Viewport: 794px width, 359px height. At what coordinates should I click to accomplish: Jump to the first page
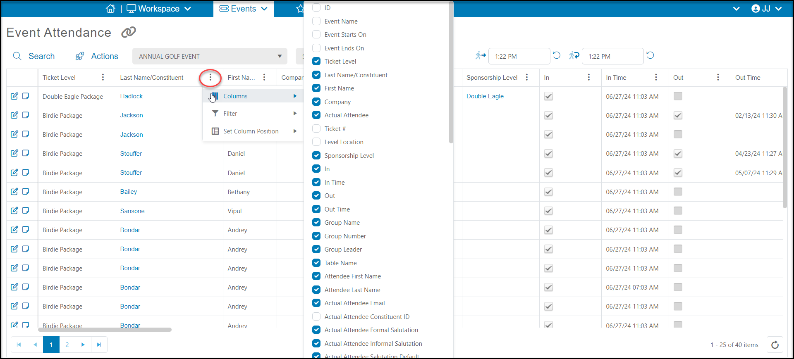19,345
